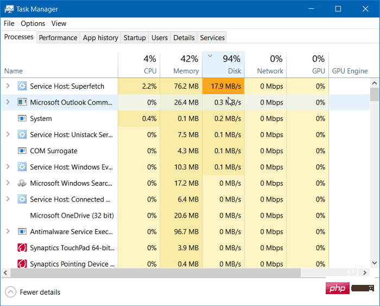Click the 96.7 MB memory cell
The height and width of the screenshot is (306, 380).
tap(181, 232)
